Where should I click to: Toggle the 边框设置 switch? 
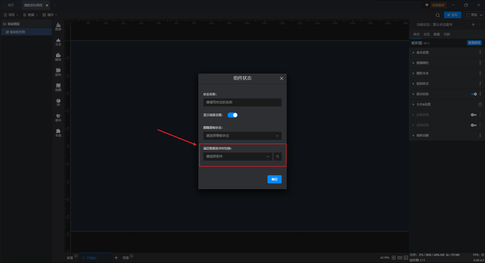coord(474,115)
